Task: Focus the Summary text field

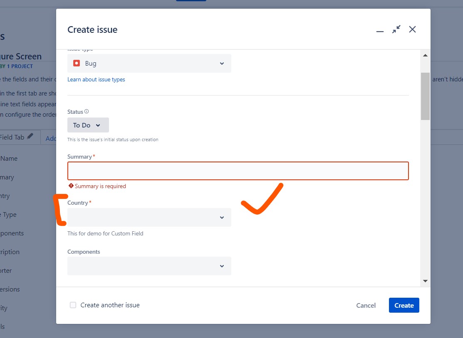Action: tap(238, 171)
